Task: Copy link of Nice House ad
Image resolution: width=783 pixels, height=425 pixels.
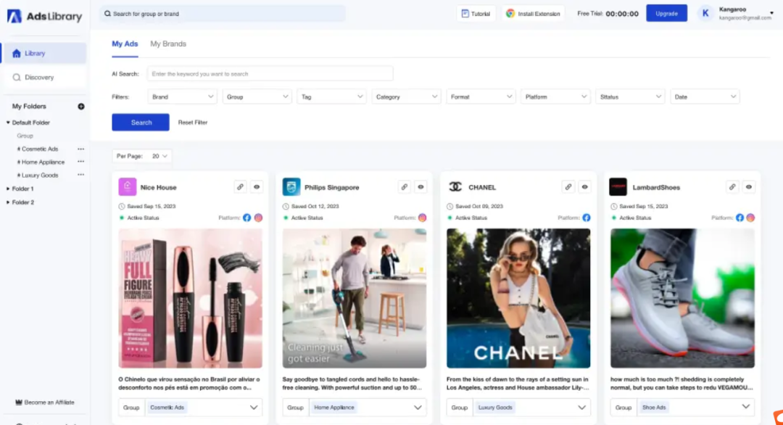Action: [240, 187]
